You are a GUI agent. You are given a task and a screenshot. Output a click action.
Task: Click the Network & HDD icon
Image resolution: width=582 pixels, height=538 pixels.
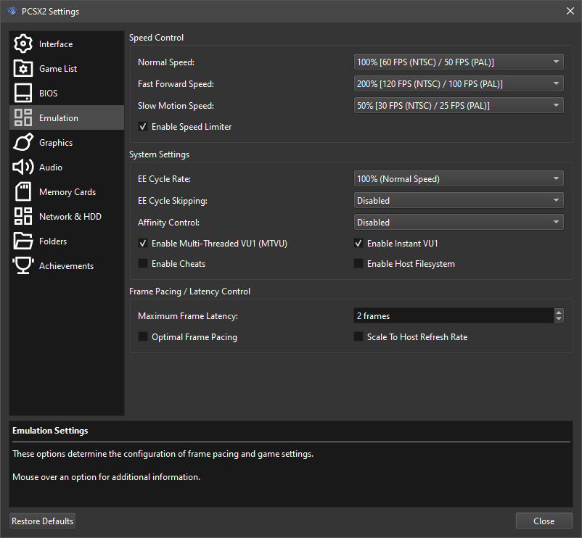click(x=23, y=216)
